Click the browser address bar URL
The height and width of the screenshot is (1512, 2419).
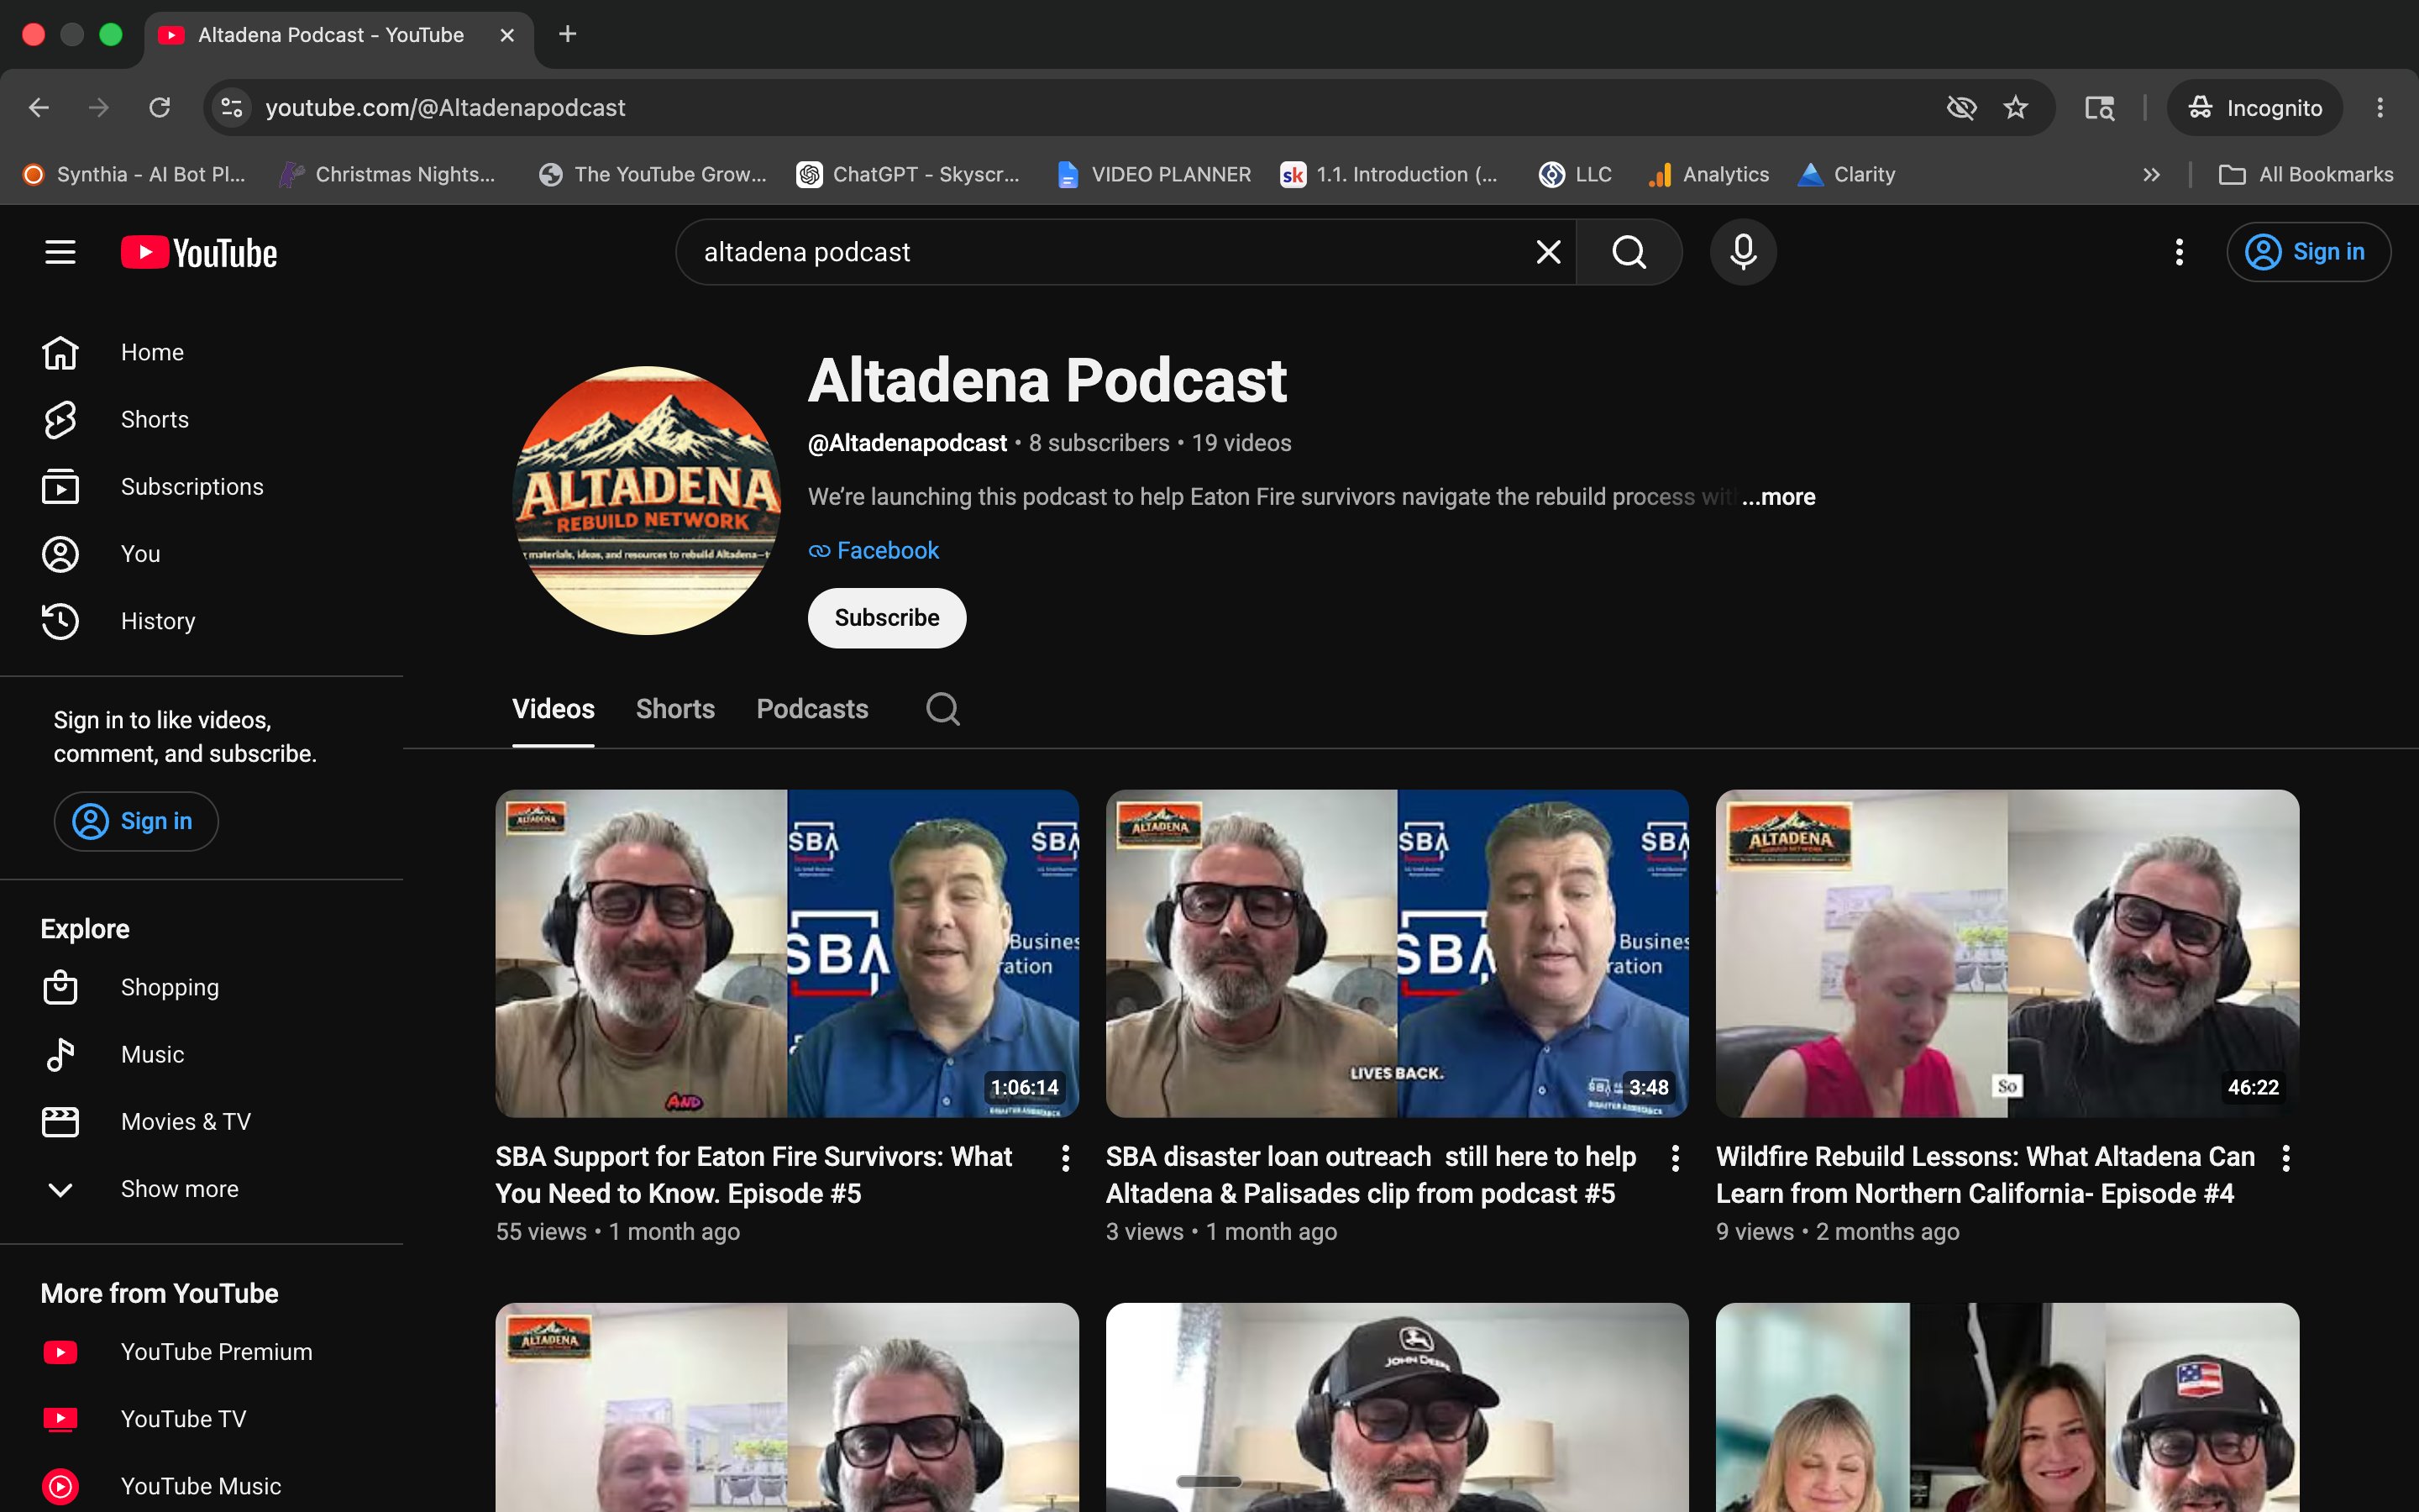[x=445, y=107]
